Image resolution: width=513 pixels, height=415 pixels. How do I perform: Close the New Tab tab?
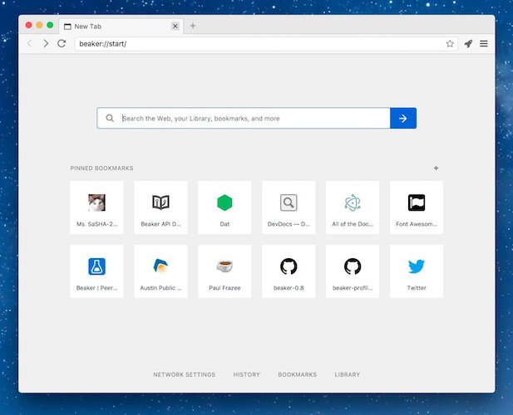pyautogui.click(x=175, y=26)
